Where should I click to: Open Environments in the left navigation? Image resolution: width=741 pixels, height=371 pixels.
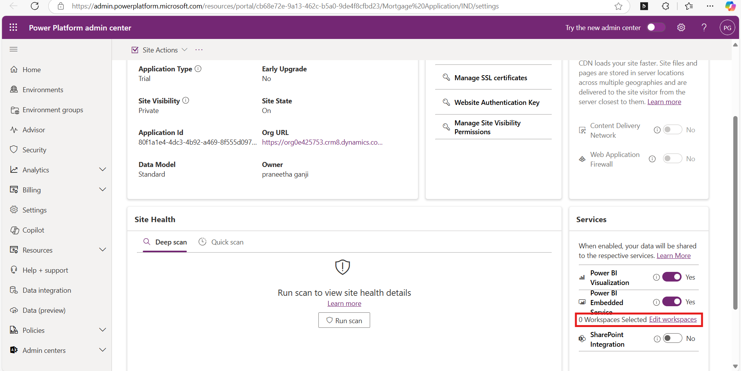(42, 89)
